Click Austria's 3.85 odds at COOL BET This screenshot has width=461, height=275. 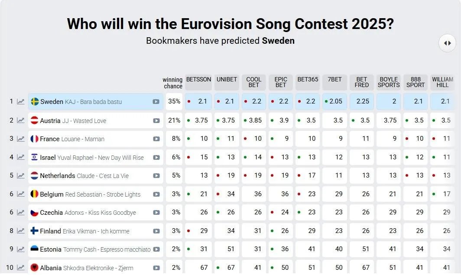tap(254, 120)
